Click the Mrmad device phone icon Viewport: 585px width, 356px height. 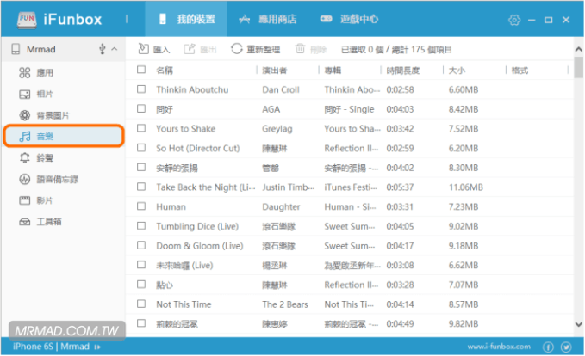coord(16,49)
